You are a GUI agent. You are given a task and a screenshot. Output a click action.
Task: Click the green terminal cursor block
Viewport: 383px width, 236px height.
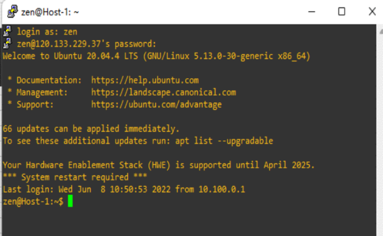pyautogui.click(x=70, y=201)
